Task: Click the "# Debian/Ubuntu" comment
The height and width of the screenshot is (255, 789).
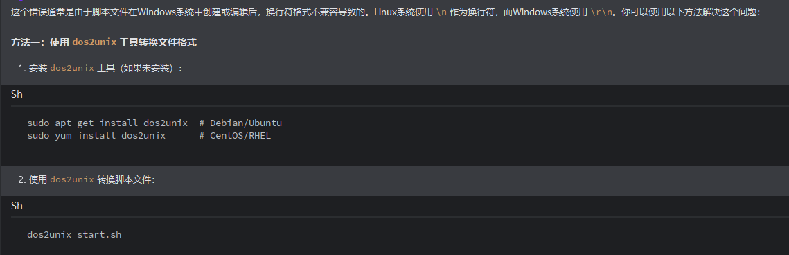Action: point(240,123)
